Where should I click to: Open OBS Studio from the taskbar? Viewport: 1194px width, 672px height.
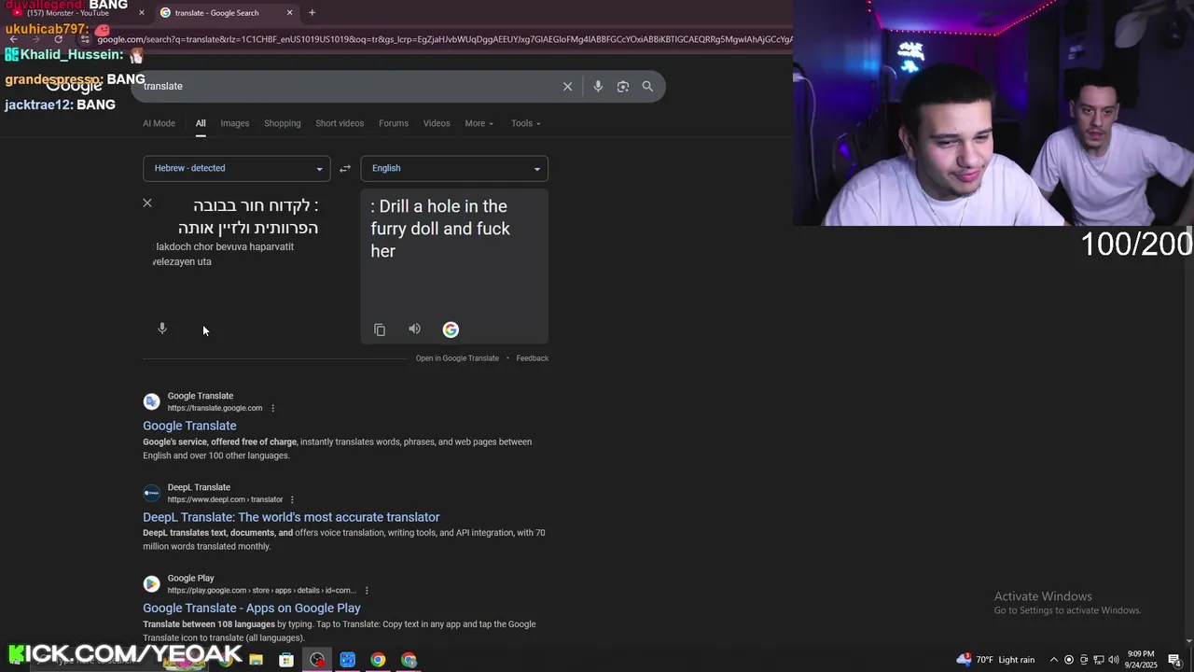coord(317,660)
